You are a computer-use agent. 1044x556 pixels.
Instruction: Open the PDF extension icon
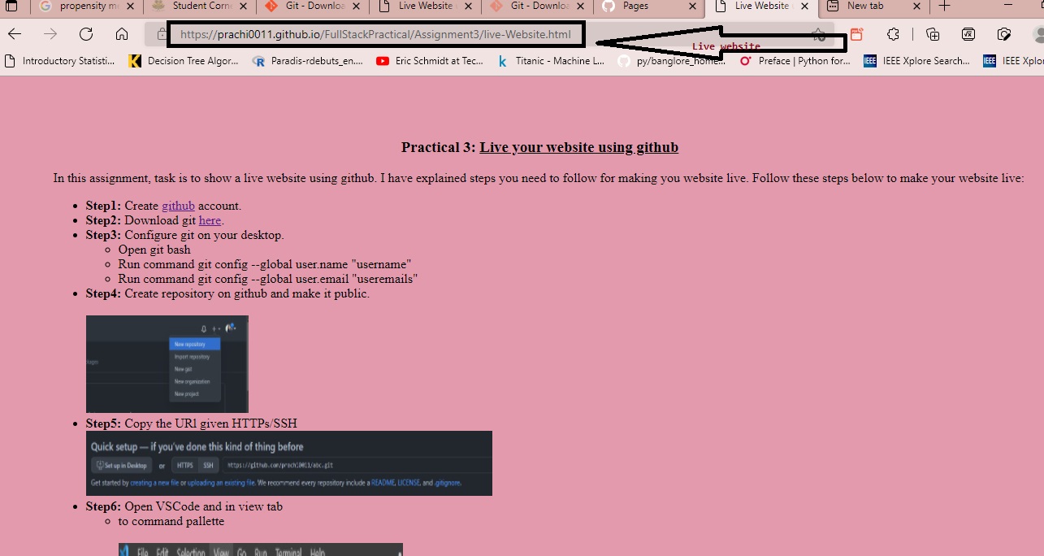[x=856, y=35]
